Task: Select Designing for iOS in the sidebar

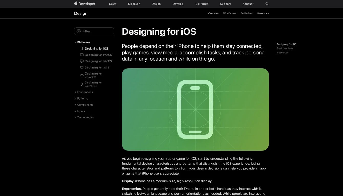Action: point(97,48)
